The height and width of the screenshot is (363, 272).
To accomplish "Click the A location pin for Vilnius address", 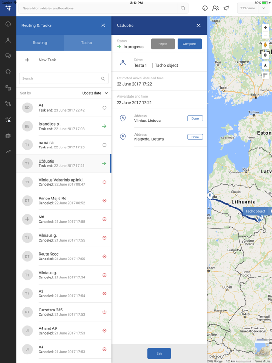I will tap(123, 118).
